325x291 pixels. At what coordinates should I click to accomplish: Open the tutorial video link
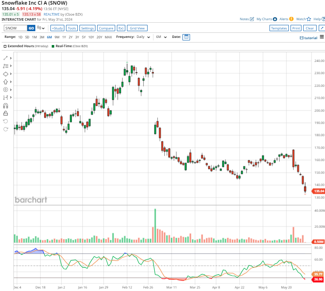point(309,37)
